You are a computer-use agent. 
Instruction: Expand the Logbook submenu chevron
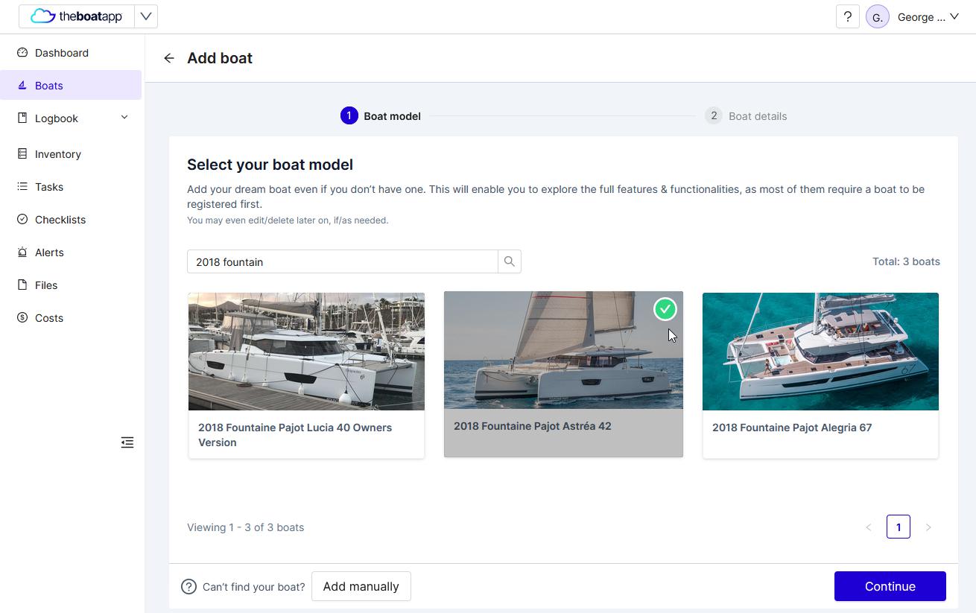[x=124, y=118]
